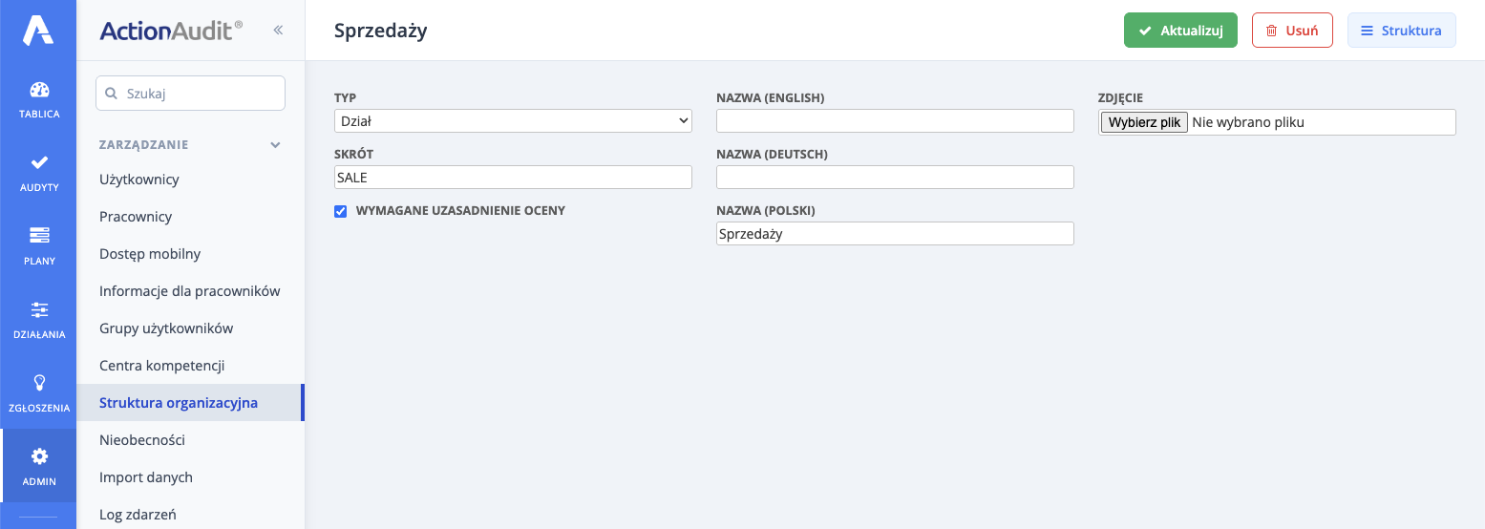Click the ActionAudit logo icon
Viewport: 1485px width, 529px height.
point(38,31)
